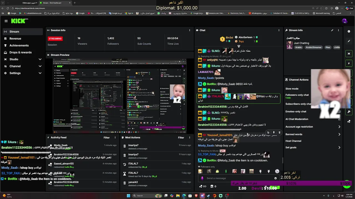Open the emoji picker in message box

tap(275, 178)
